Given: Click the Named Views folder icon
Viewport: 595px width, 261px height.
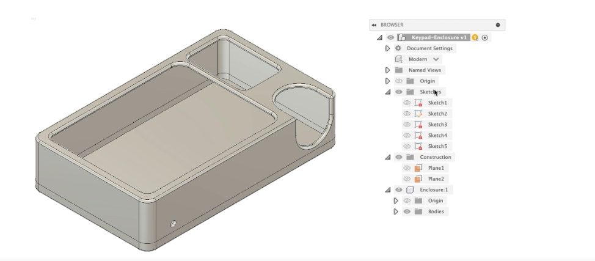Looking at the screenshot, I should [x=398, y=70].
